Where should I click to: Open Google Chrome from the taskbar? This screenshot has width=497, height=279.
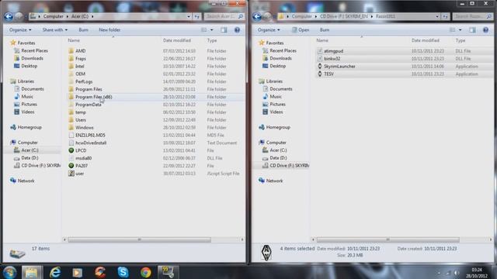click(x=146, y=272)
